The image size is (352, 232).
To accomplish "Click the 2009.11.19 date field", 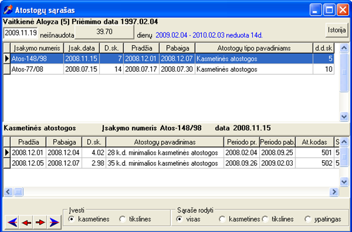I will (21, 33).
